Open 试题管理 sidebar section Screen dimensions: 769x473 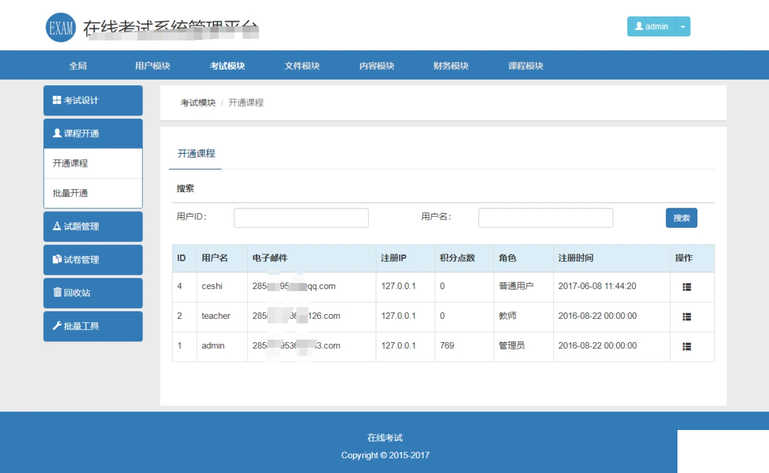pos(93,226)
